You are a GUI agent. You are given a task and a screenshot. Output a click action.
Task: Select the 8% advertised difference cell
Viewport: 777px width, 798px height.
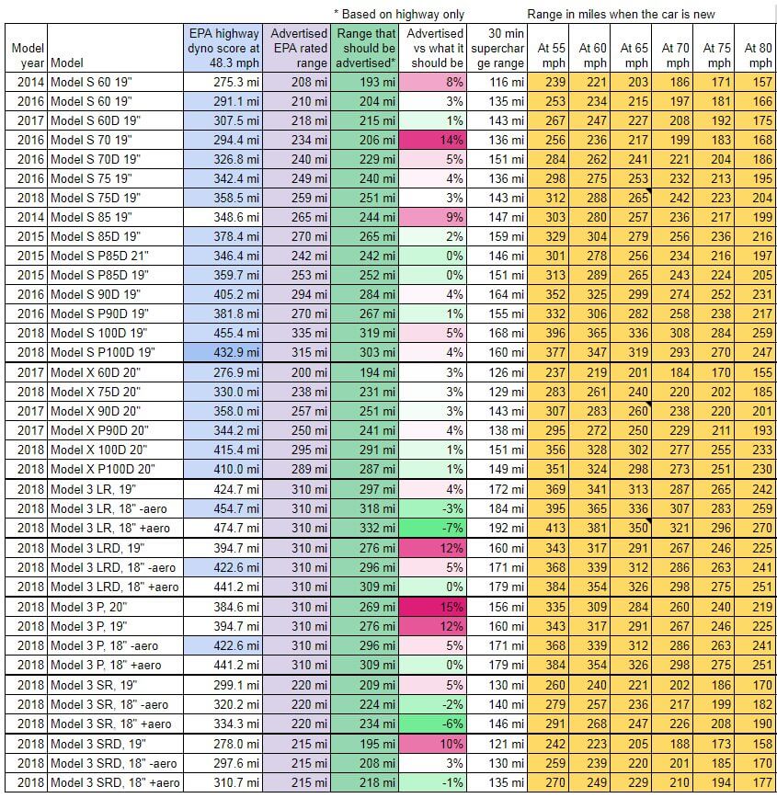tap(432, 82)
